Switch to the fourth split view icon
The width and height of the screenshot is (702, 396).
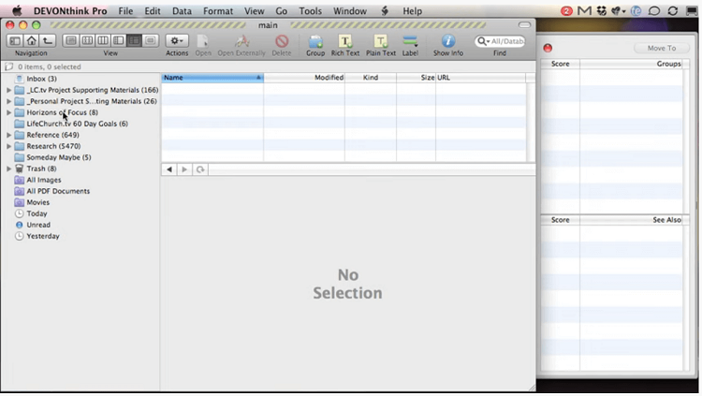(118, 41)
